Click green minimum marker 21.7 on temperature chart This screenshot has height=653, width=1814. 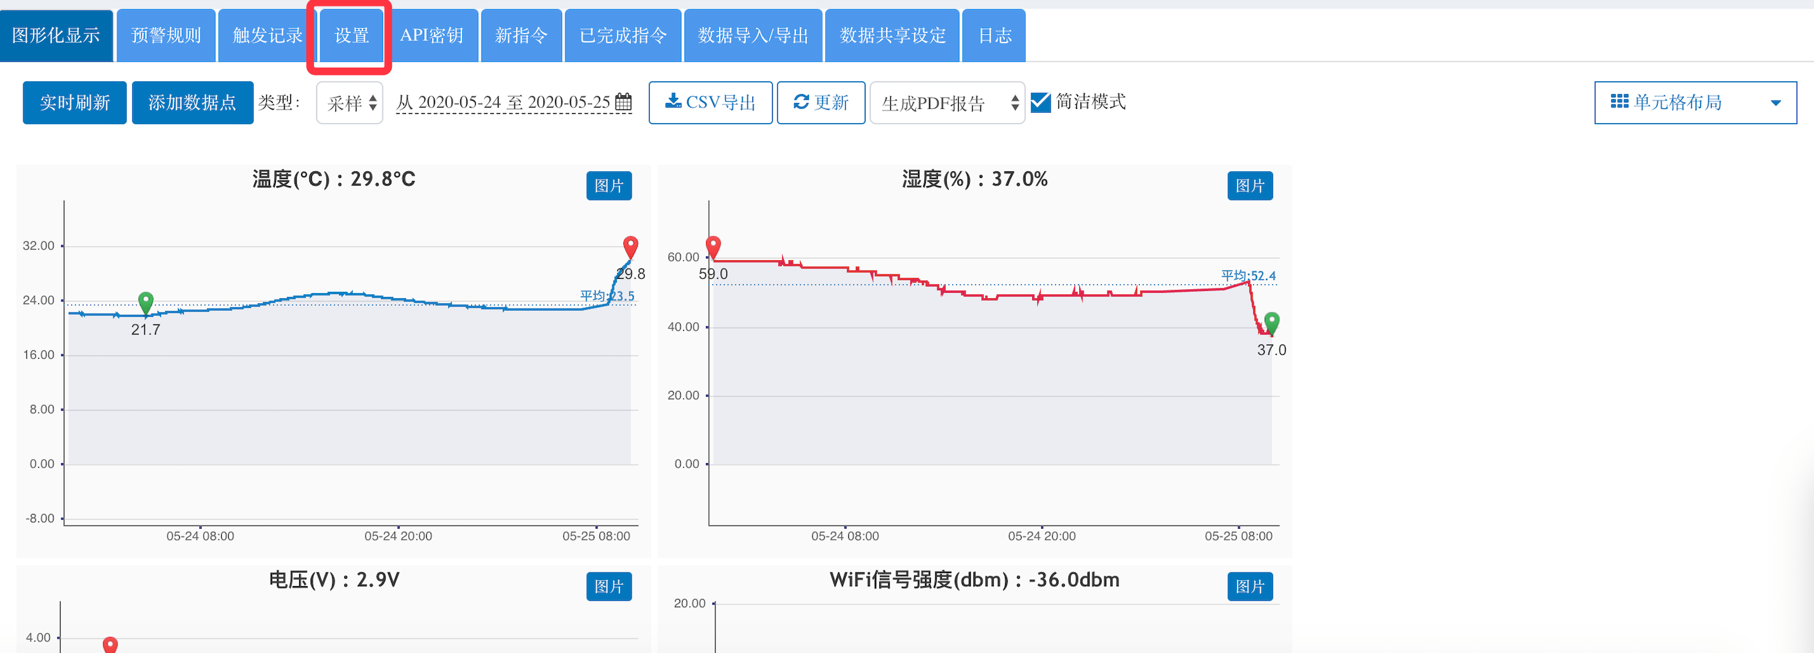(x=146, y=303)
